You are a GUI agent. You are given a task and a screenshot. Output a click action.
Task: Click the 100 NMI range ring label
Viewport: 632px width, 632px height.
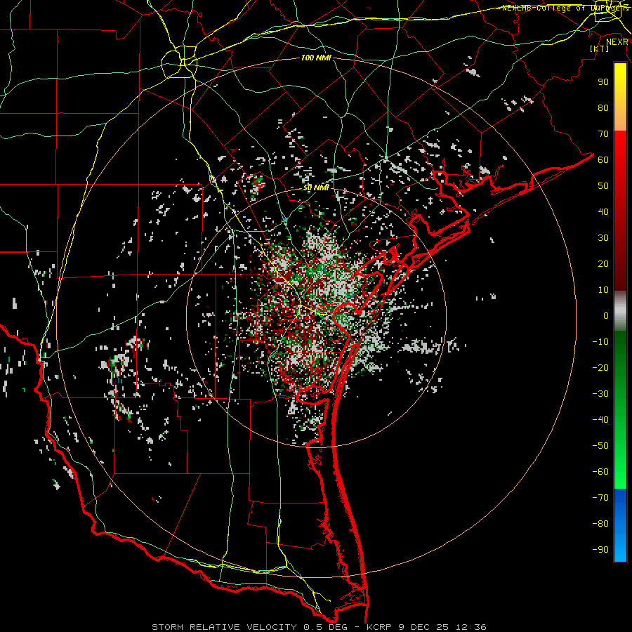[x=316, y=58]
